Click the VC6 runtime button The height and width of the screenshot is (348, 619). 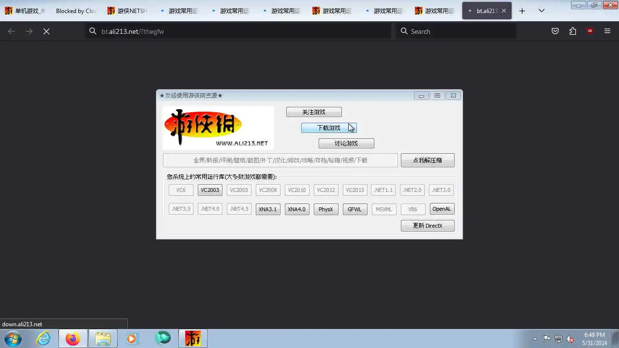[x=181, y=190]
